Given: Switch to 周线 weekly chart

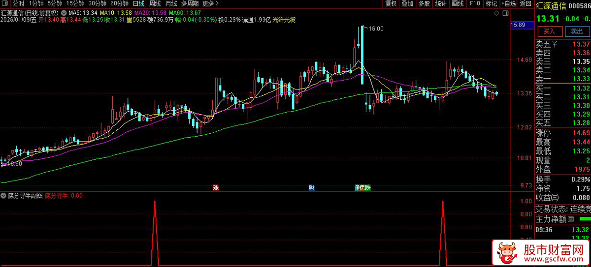Looking at the screenshot, I should [156, 3].
